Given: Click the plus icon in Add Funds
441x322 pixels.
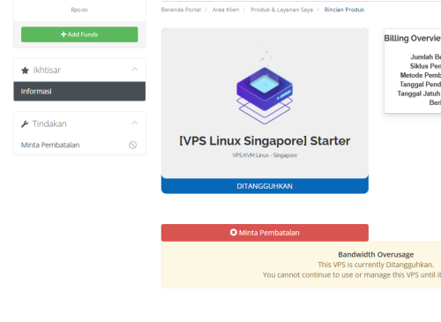Looking at the screenshot, I should [x=64, y=34].
